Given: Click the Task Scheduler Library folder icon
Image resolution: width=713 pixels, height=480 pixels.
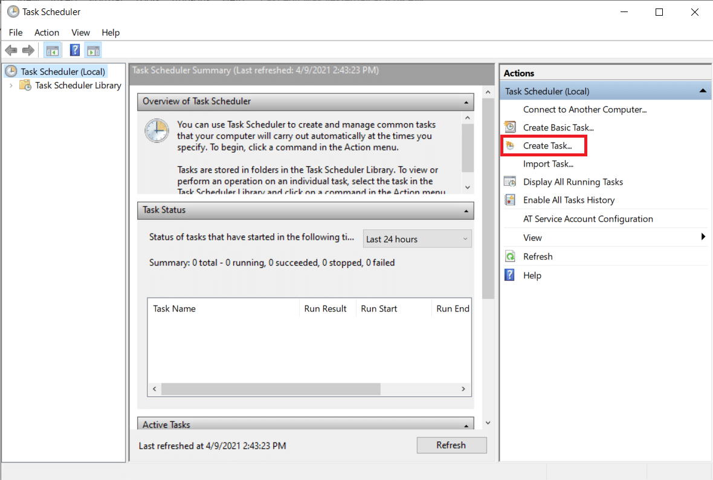Looking at the screenshot, I should tap(25, 85).
